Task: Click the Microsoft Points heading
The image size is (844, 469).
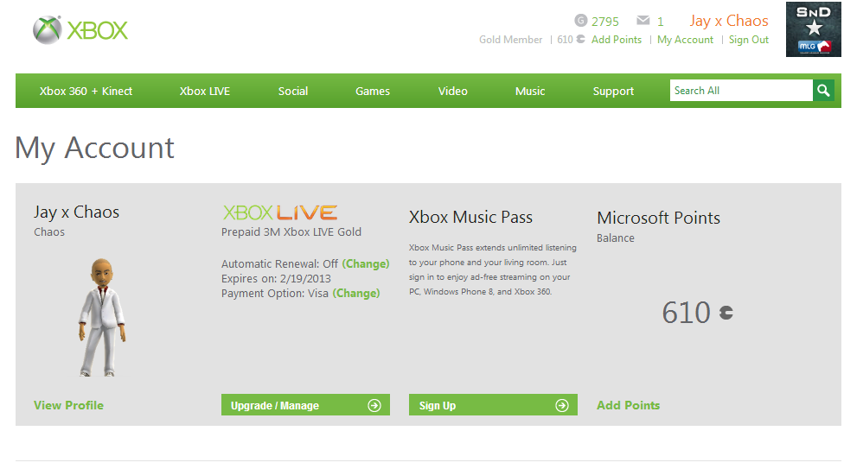Action: pyautogui.click(x=658, y=218)
